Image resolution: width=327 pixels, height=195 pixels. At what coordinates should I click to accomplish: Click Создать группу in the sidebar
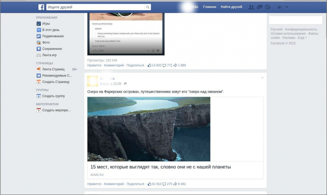pos(53,96)
